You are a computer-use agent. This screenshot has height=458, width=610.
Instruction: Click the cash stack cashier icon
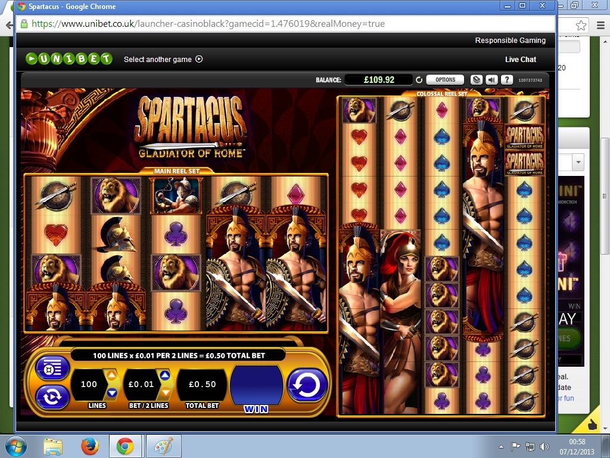coord(476,79)
